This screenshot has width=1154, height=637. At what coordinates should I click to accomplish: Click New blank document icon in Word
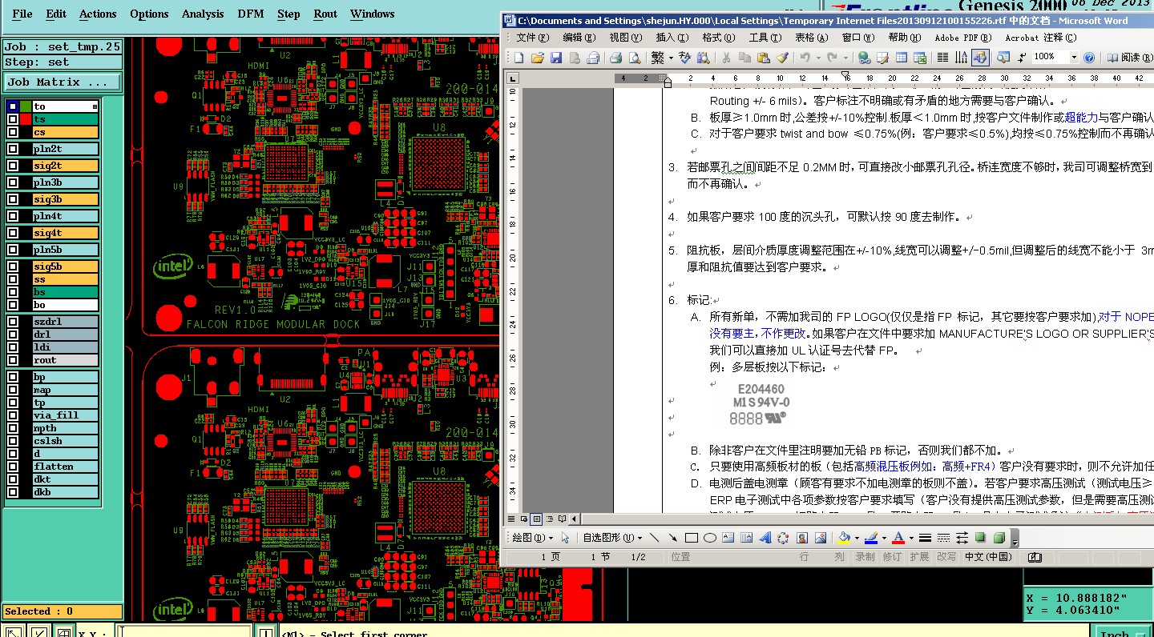(519, 58)
